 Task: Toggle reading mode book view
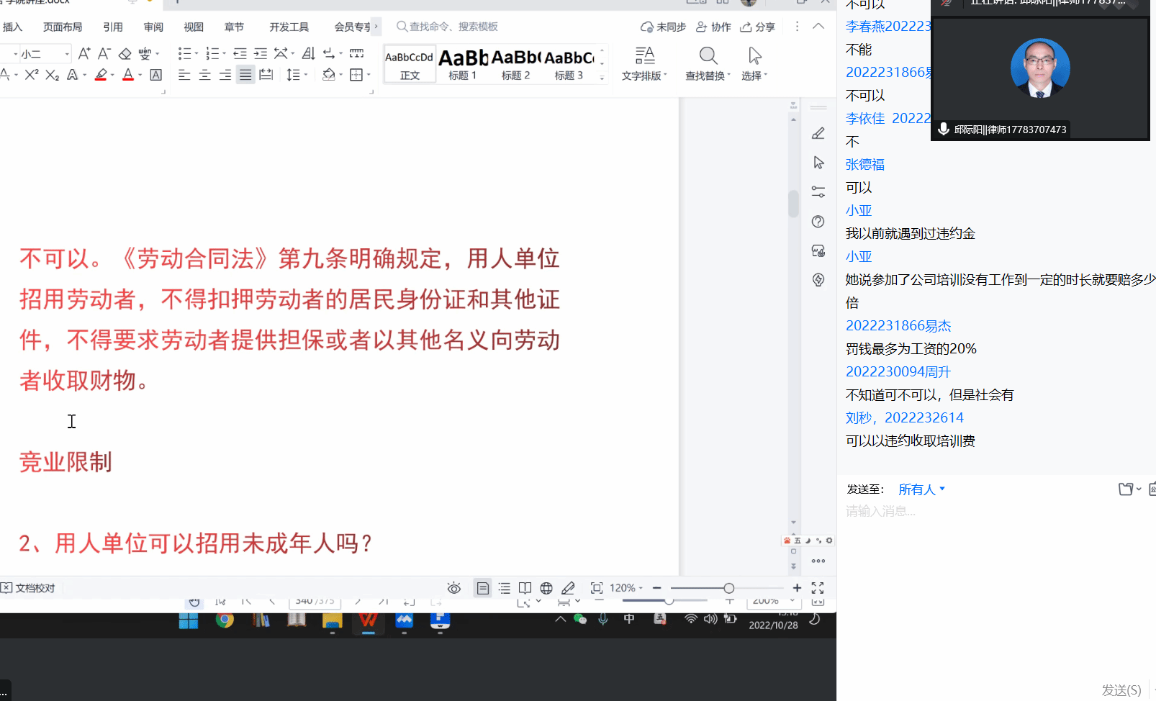click(x=525, y=588)
